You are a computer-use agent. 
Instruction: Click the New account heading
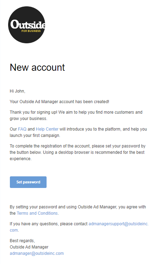click(x=37, y=67)
